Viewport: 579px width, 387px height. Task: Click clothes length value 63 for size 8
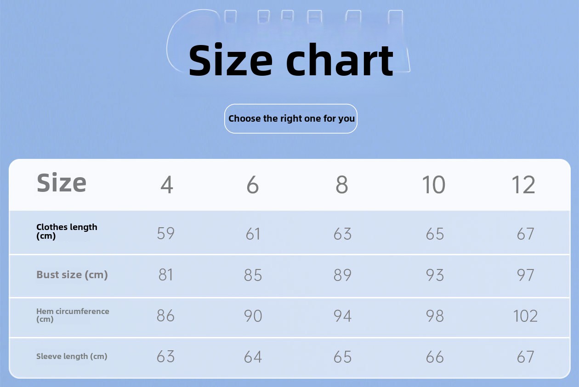pos(342,233)
